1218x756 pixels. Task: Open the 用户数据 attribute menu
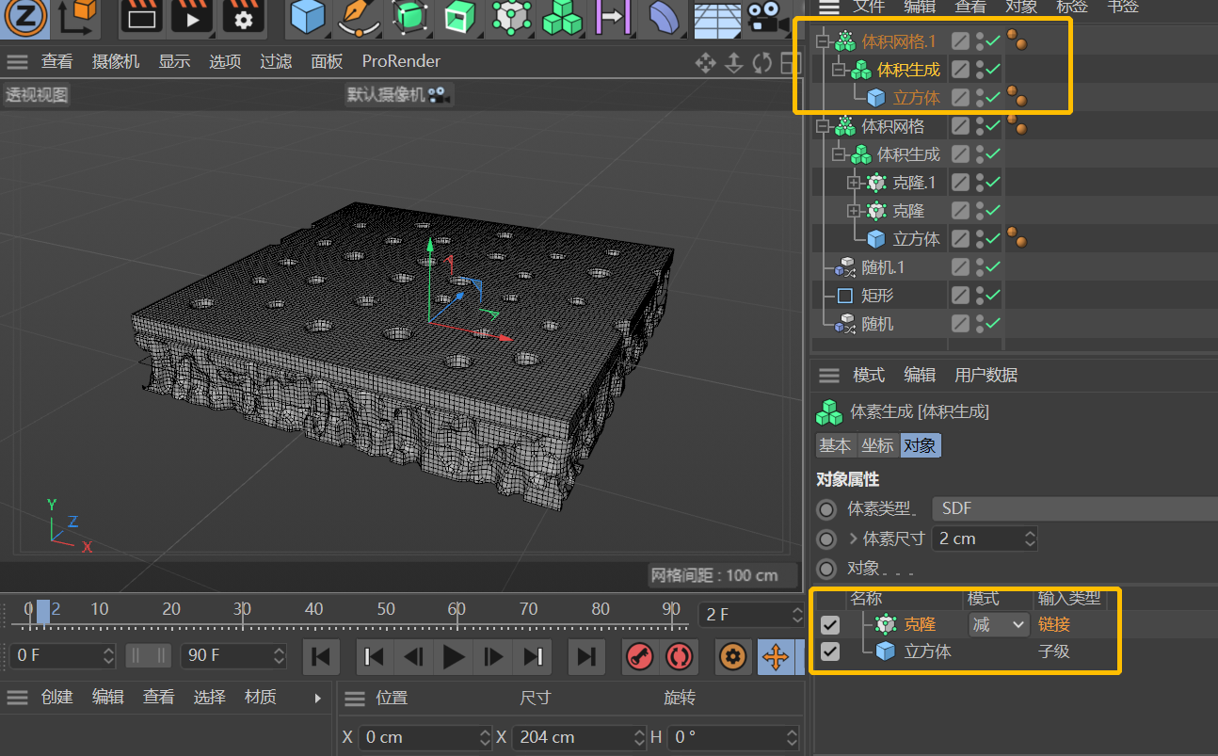point(986,375)
